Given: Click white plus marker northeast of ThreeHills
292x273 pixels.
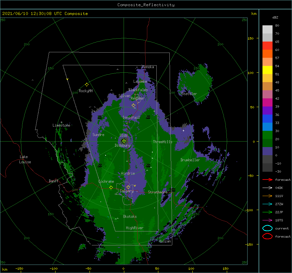Looking at the screenshot, I should coord(183,130).
